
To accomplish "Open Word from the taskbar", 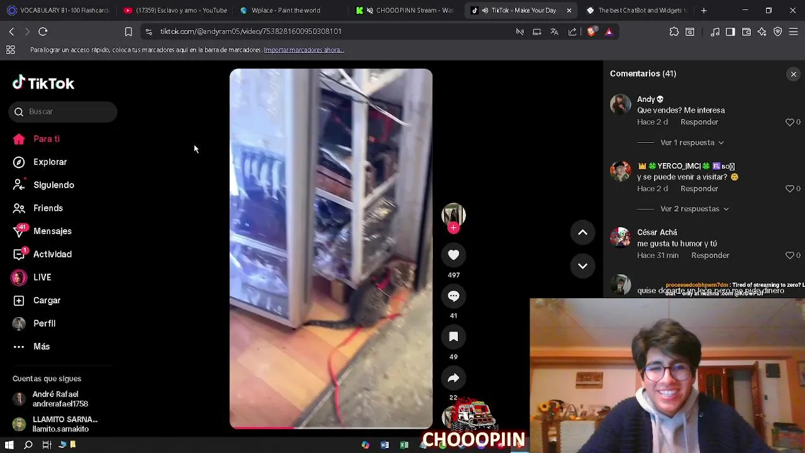I will (x=385, y=445).
